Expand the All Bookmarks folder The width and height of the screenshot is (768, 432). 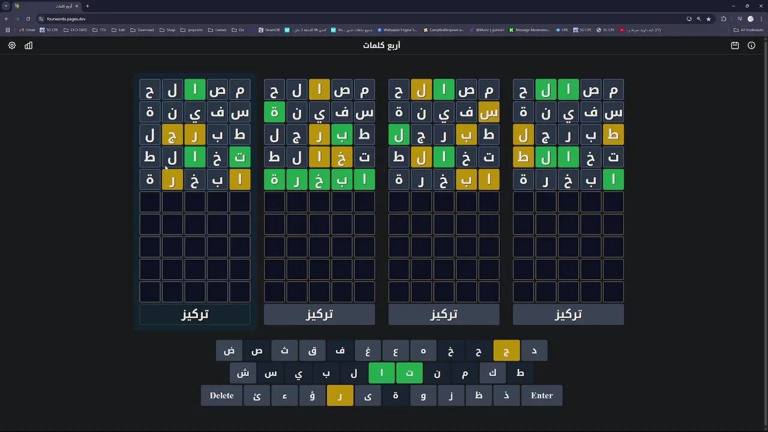coord(749,30)
